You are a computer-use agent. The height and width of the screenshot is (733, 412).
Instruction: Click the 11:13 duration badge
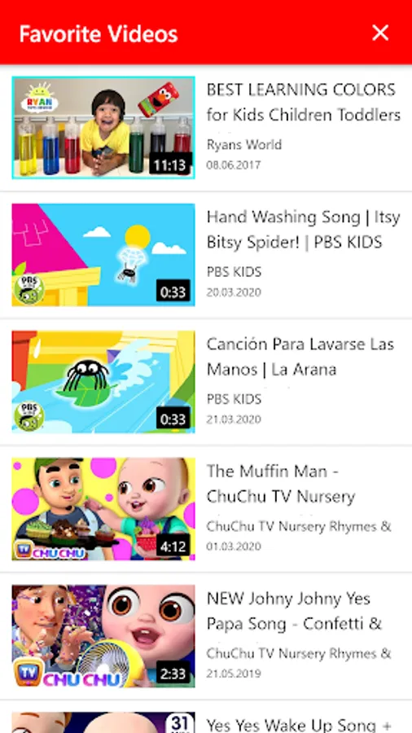coord(170,165)
